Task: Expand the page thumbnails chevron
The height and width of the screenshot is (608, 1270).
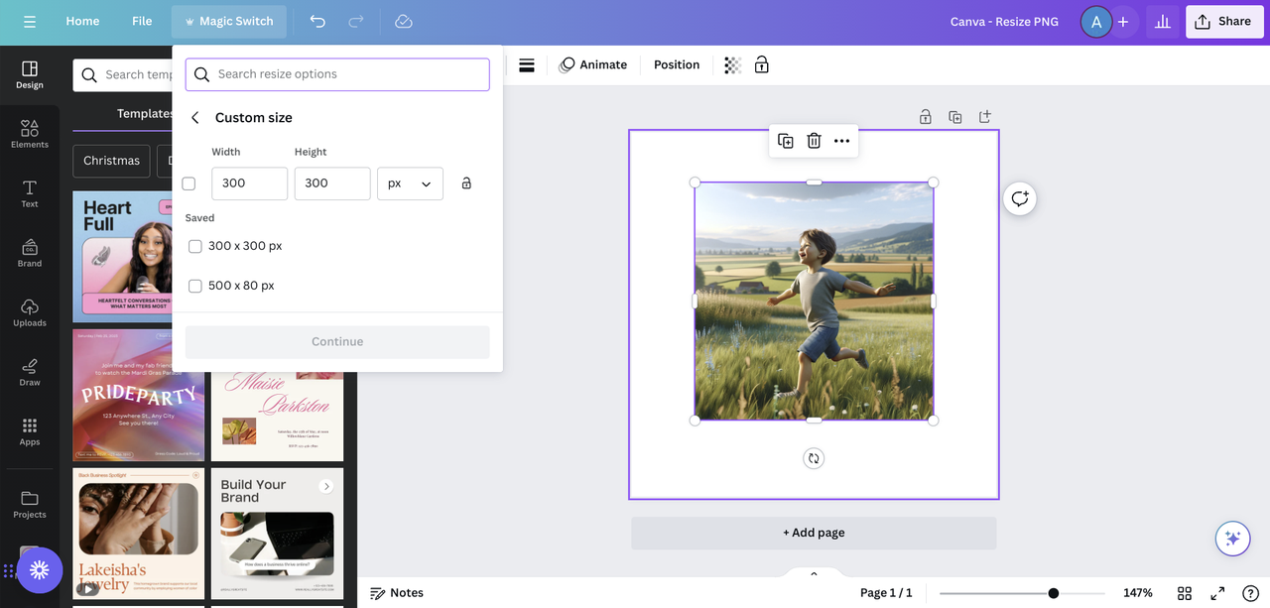Action: tap(814, 573)
